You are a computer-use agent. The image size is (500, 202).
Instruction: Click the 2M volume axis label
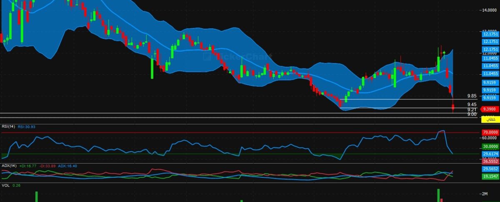[x=485, y=194]
